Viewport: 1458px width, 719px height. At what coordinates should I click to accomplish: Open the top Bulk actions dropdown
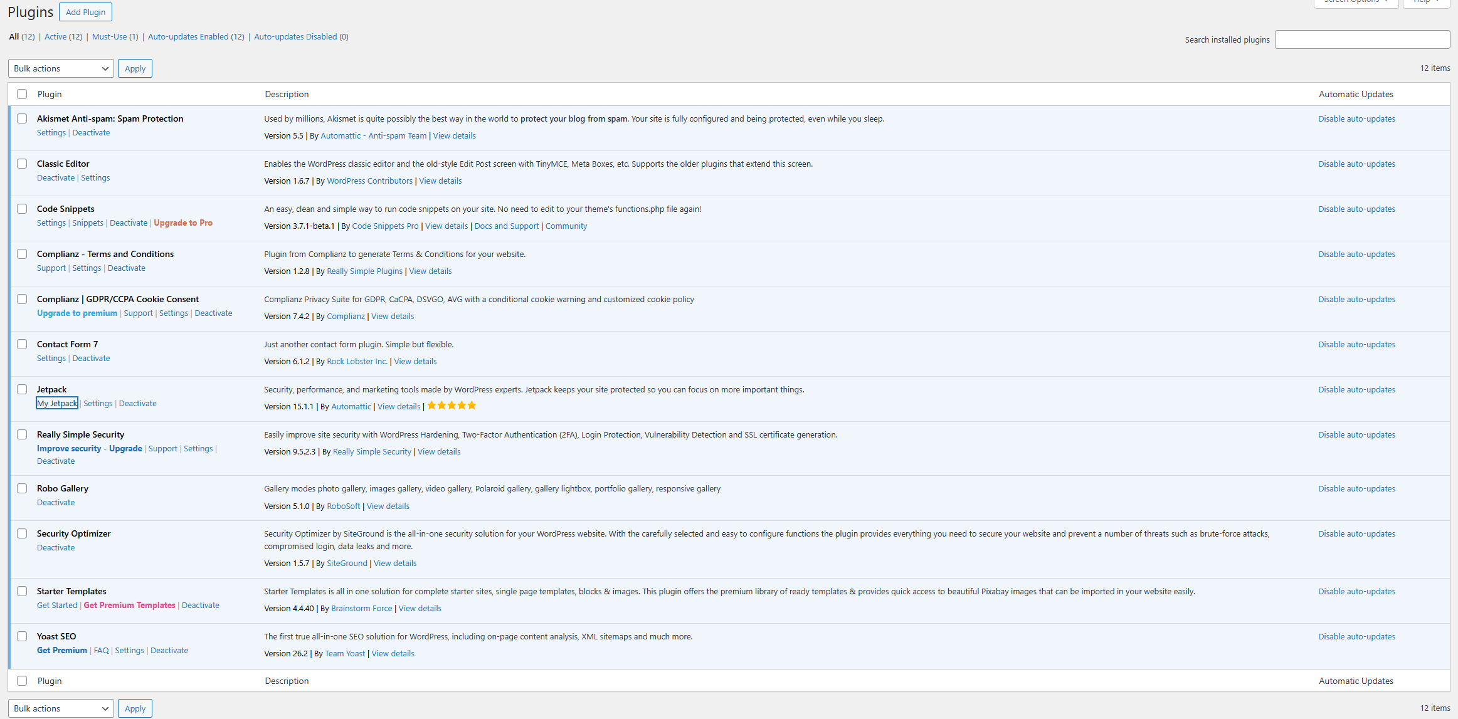pos(61,68)
